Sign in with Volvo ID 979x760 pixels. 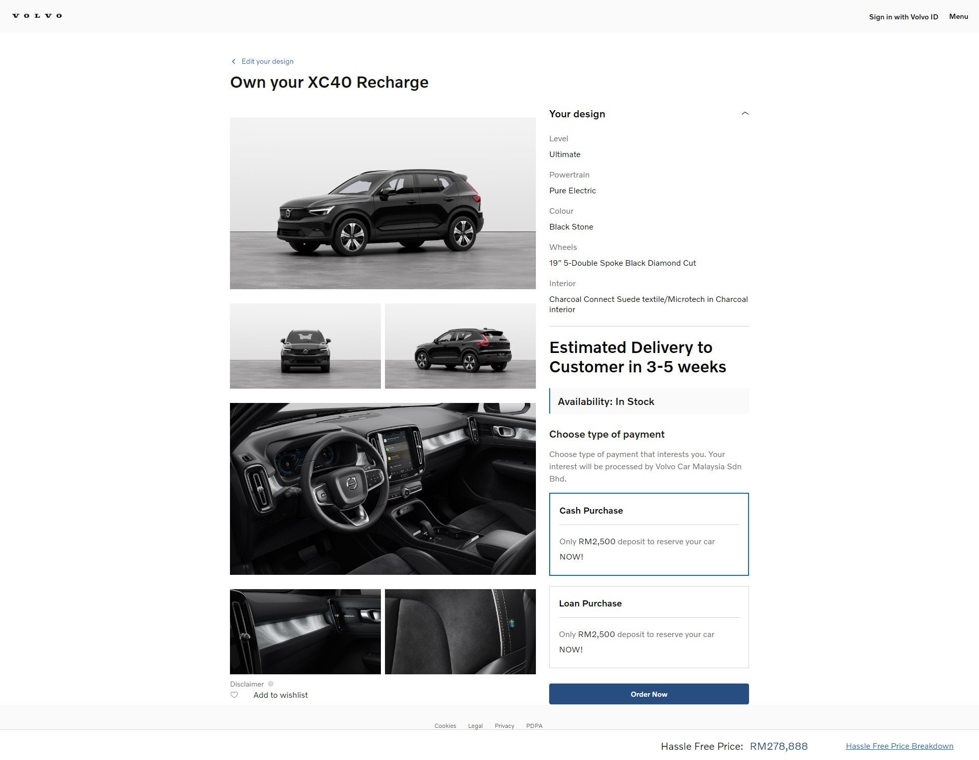[904, 17]
